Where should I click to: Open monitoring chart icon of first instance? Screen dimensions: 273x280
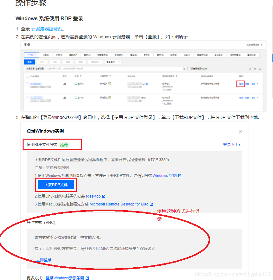(64, 84)
